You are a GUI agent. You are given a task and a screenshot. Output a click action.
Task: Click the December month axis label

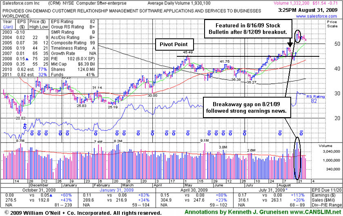coord(39,185)
